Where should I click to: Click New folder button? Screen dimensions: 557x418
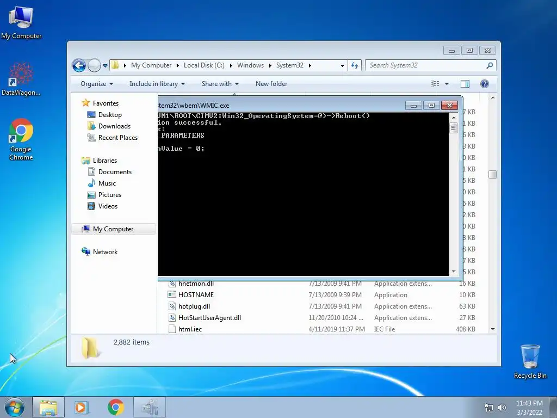pos(271,84)
